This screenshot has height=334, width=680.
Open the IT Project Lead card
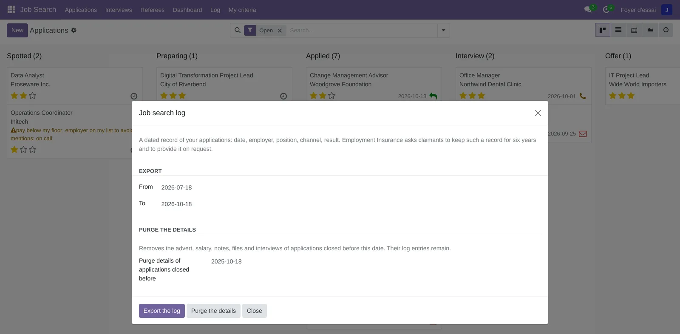pyautogui.click(x=643, y=86)
